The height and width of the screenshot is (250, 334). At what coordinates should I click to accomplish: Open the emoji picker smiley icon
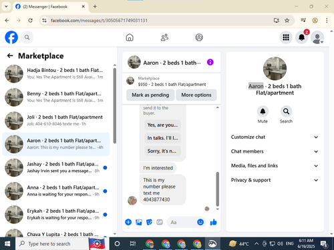[x=200, y=222]
